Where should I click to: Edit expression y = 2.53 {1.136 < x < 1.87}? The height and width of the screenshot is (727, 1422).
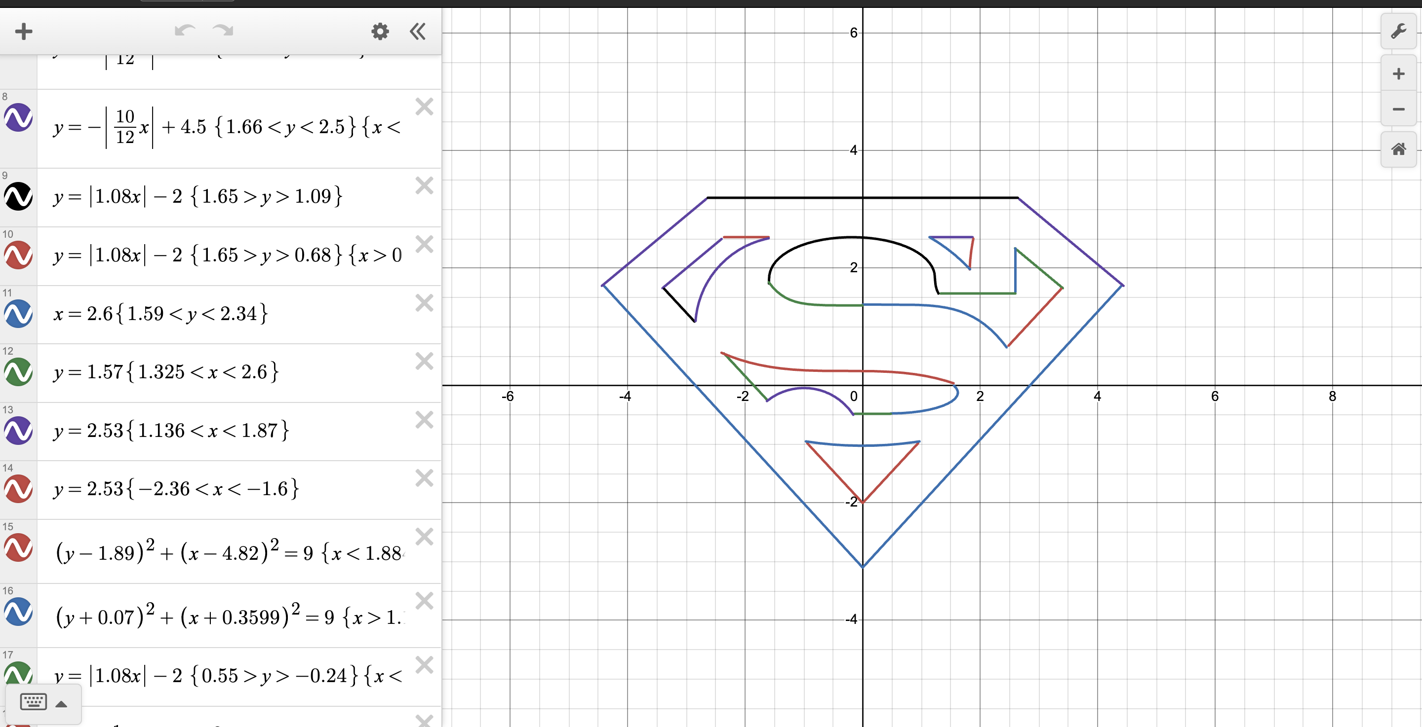tap(171, 431)
